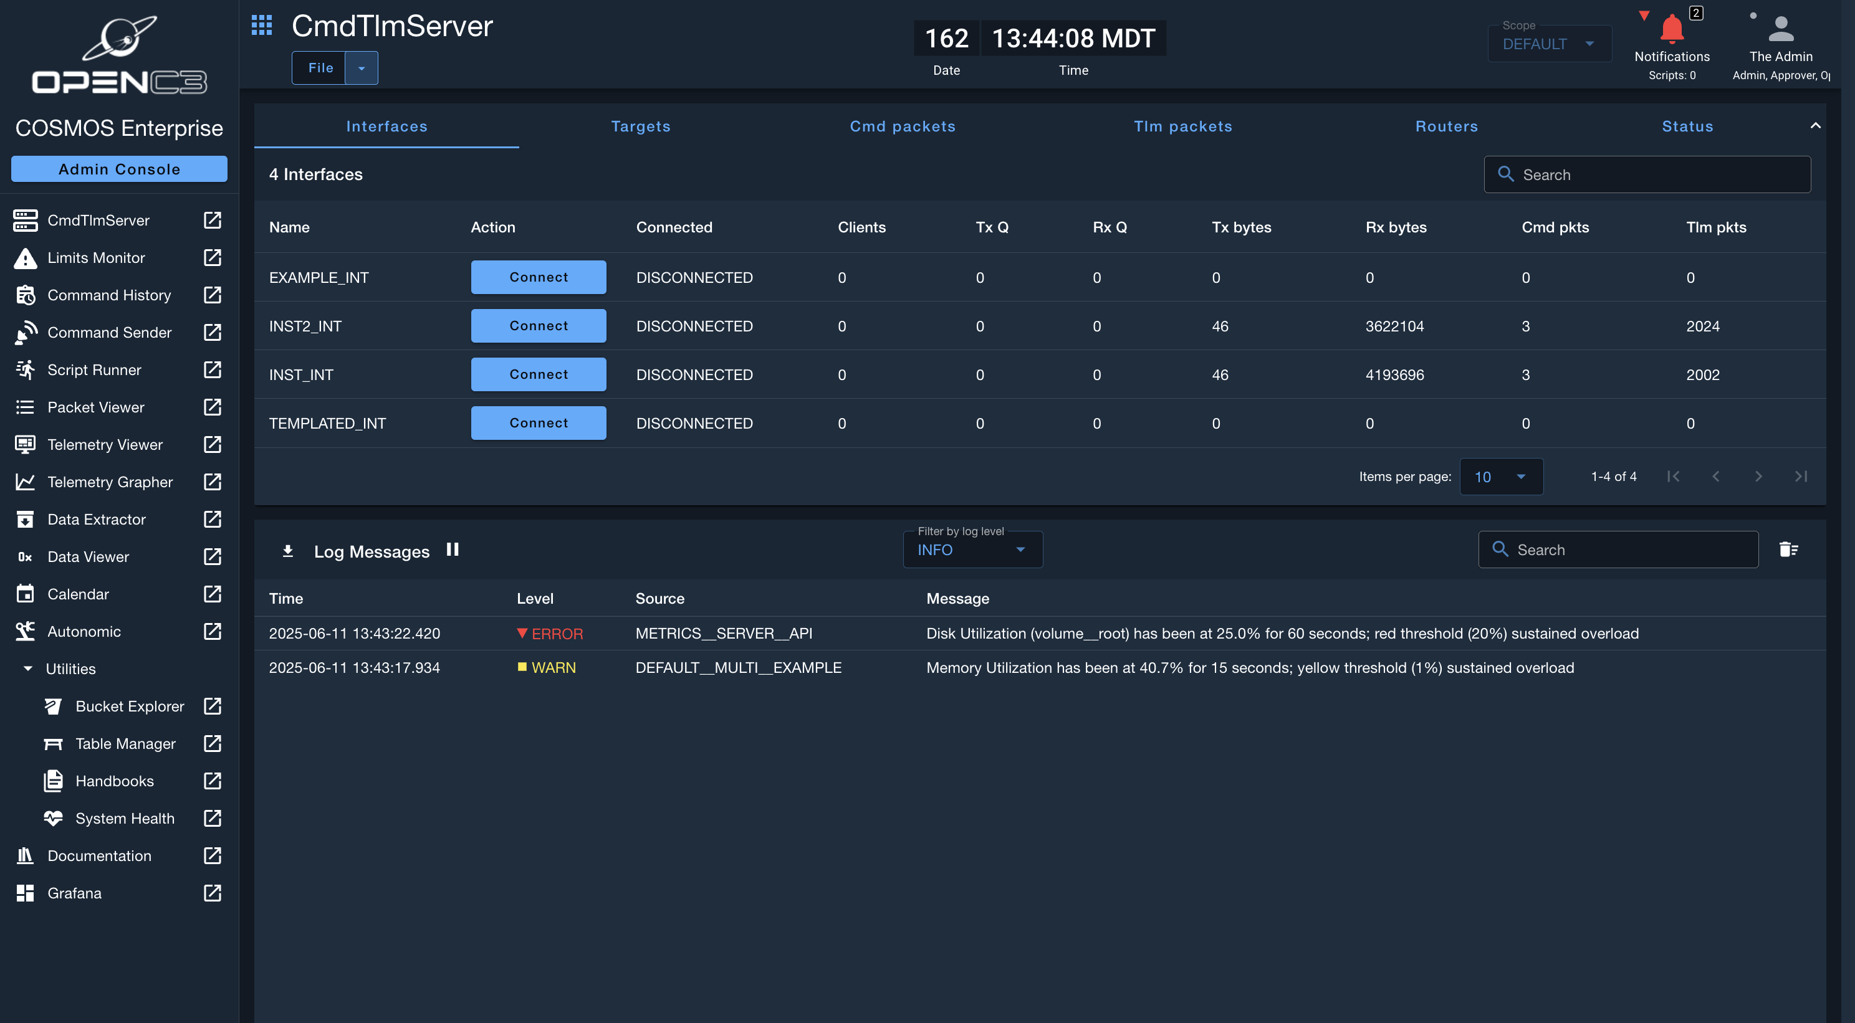
Task: Sort by Rx bytes column header
Action: pyautogui.click(x=1396, y=227)
